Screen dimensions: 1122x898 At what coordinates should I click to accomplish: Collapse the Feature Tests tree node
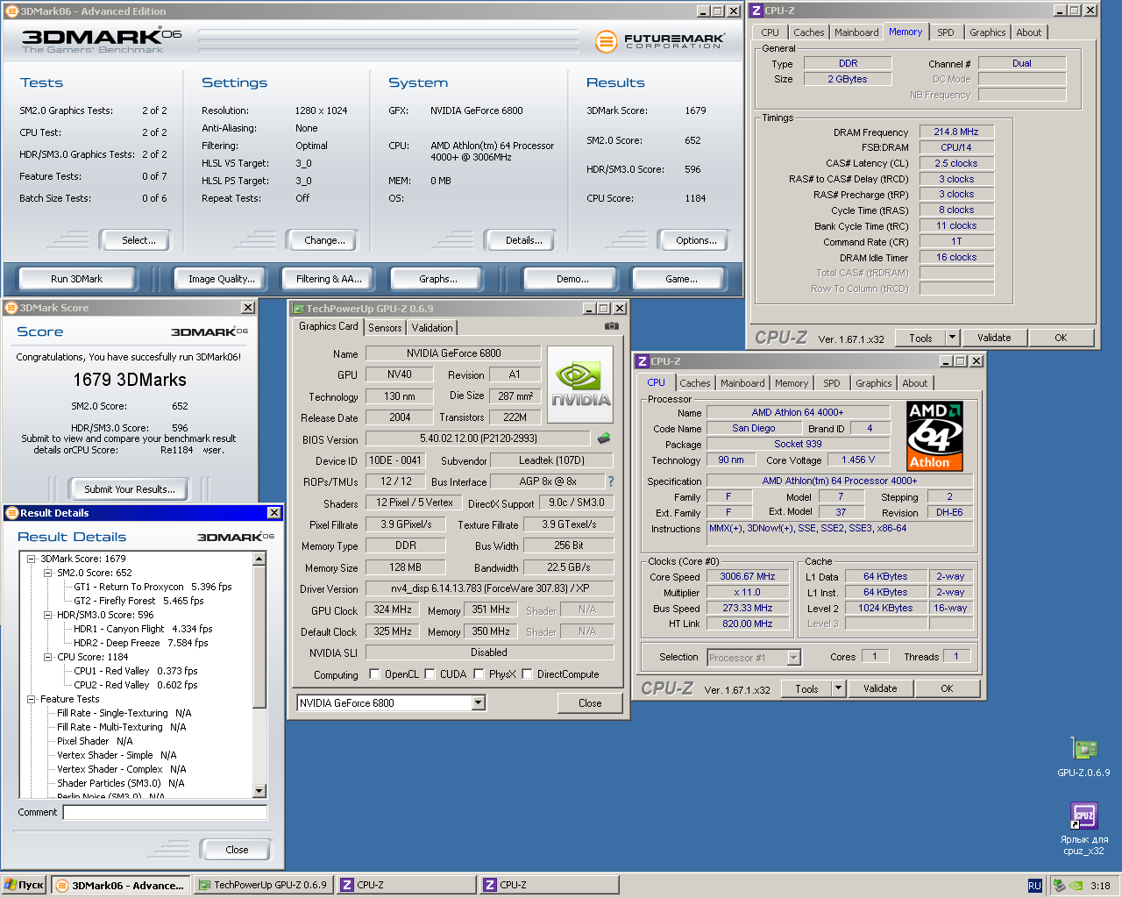coord(32,699)
